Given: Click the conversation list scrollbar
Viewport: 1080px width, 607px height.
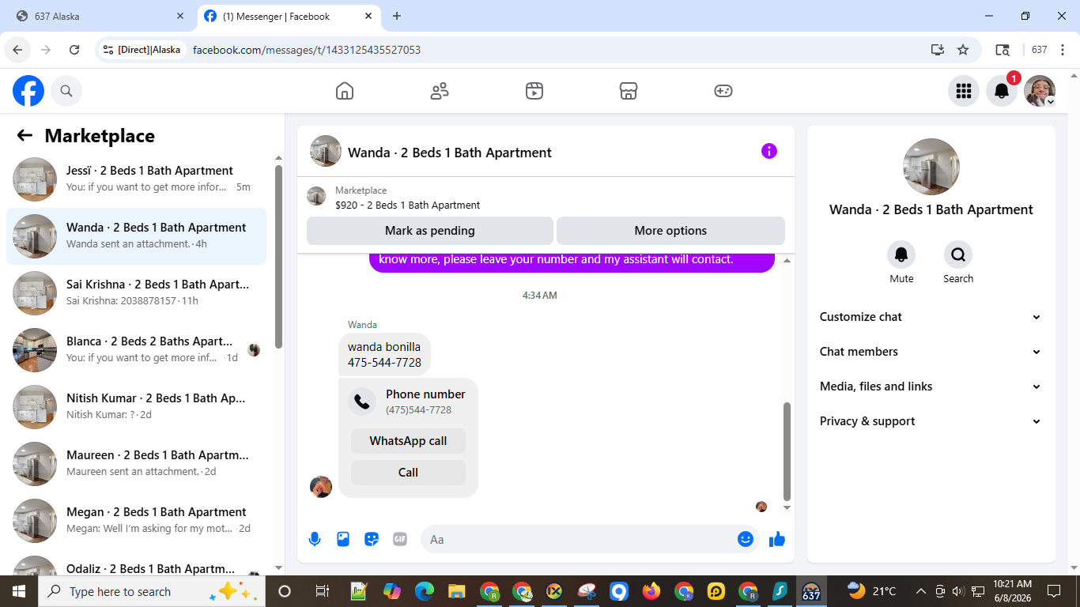Looking at the screenshot, I should [x=278, y=255].
